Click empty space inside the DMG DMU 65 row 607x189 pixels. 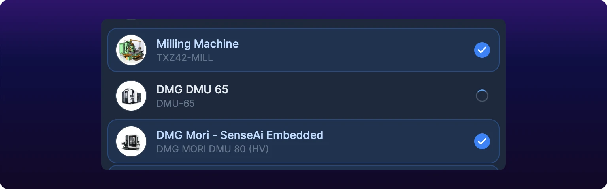pos(356,96)
